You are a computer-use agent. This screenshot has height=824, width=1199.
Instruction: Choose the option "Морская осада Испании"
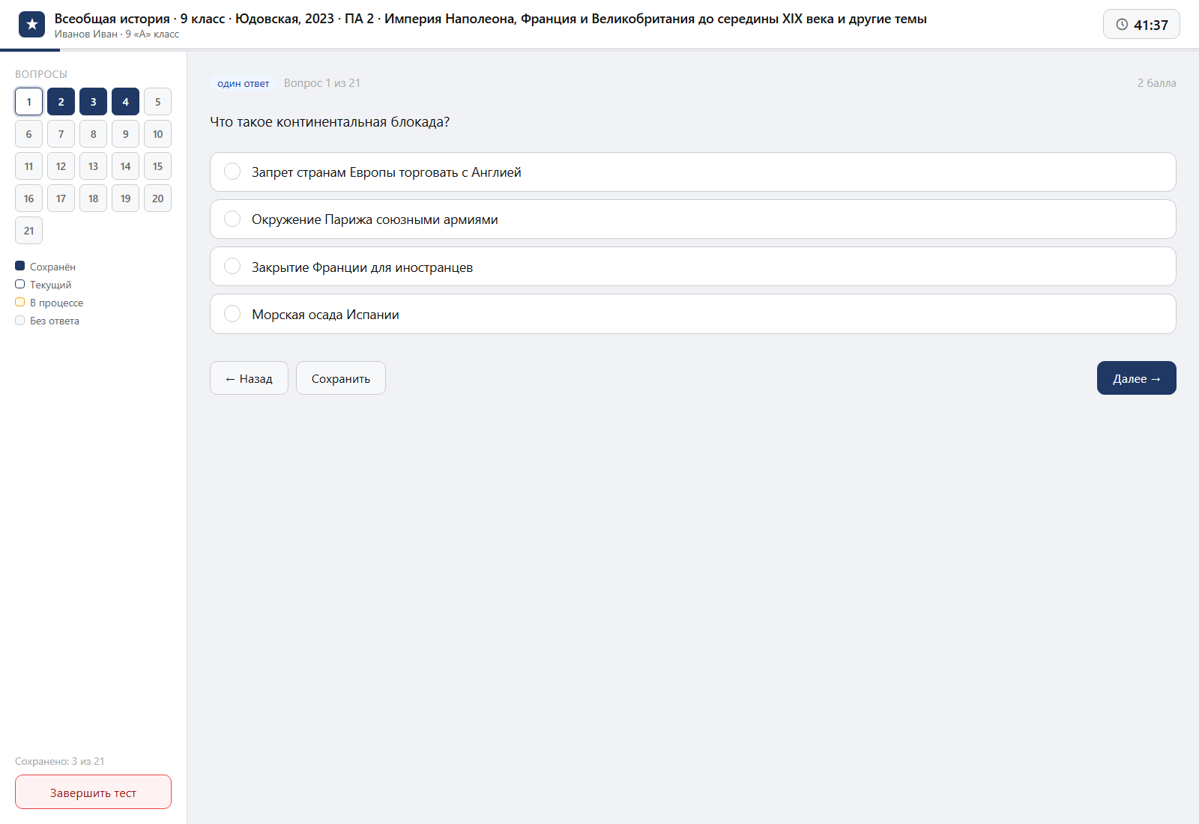coord(692,314)
